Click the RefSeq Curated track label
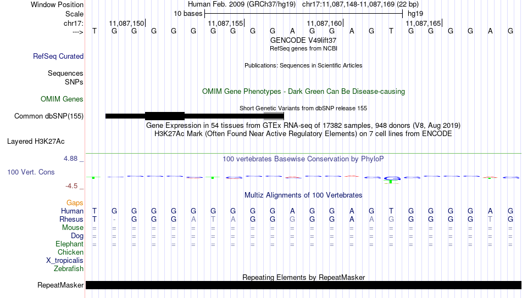Screen dimensions: 522x298 pyautogui.click(x=58, y=56)
